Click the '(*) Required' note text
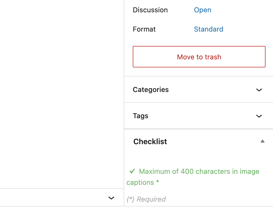 146,199
